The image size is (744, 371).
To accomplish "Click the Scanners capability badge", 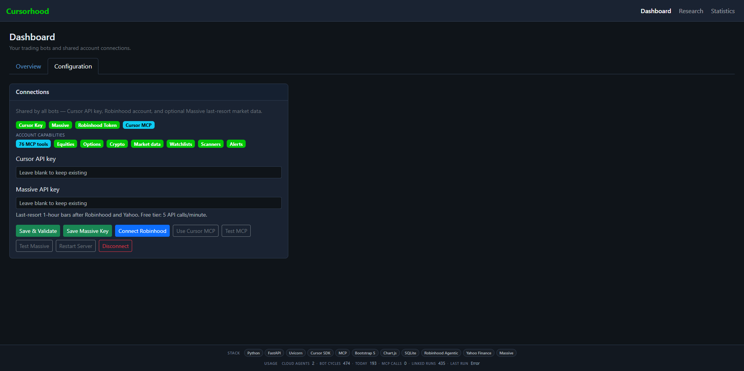I will point(211,144).
